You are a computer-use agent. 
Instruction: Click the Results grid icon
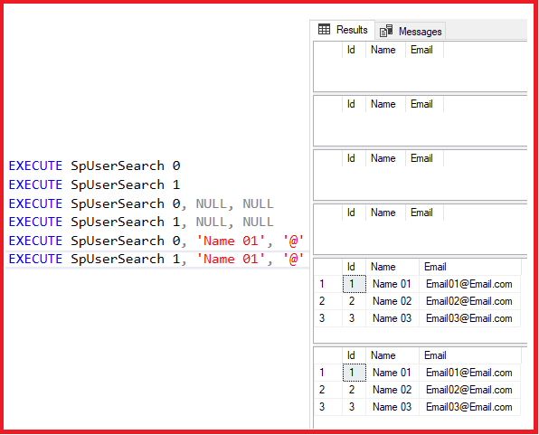pos(324,29)
